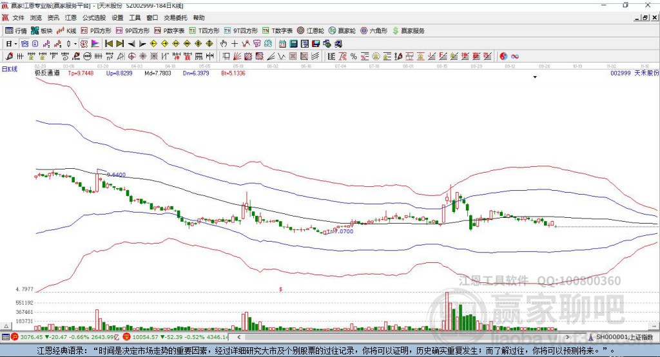Click the 行情 toolbar button
The image size is (660, 357).
(x=16, y=31)
